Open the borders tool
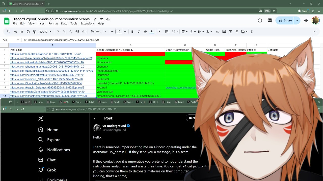Viewport: 323px width, 181px height. (167, 32)
